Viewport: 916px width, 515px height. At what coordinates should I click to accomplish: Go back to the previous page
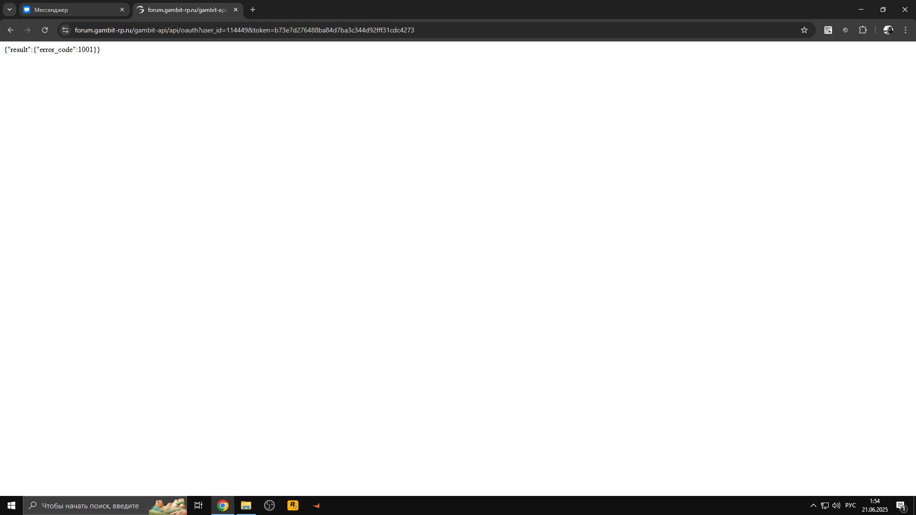(x=10, y=30)
